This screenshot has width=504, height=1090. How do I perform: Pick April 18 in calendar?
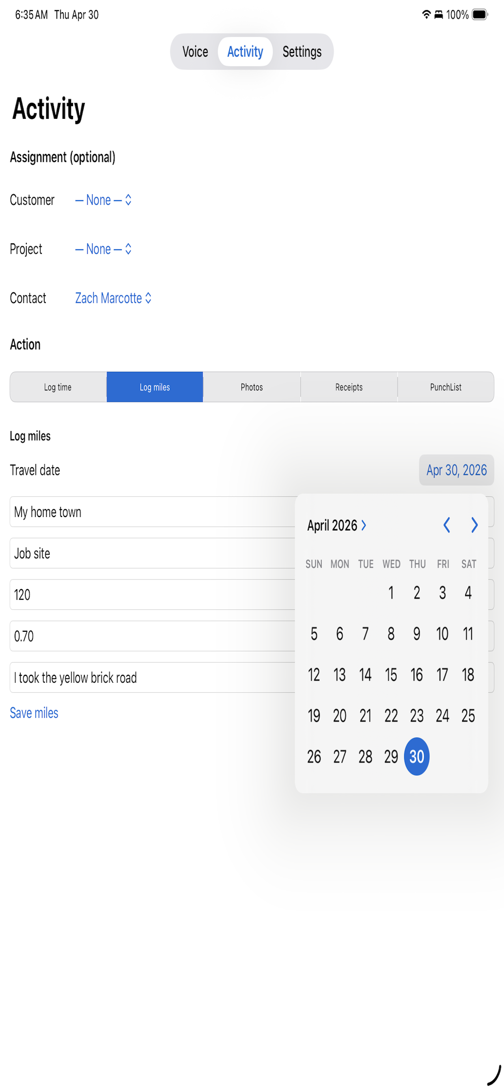468,674
